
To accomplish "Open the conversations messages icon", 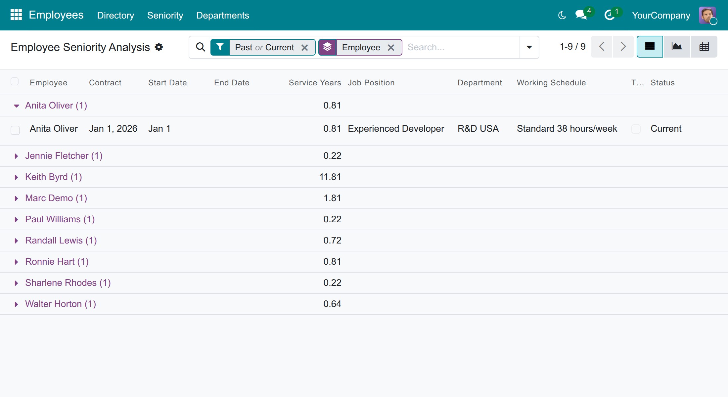I will coord(581,15).
